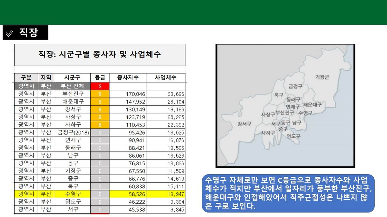Click the 사상구 label on the map
387x217 pixels.
point(268,115)
